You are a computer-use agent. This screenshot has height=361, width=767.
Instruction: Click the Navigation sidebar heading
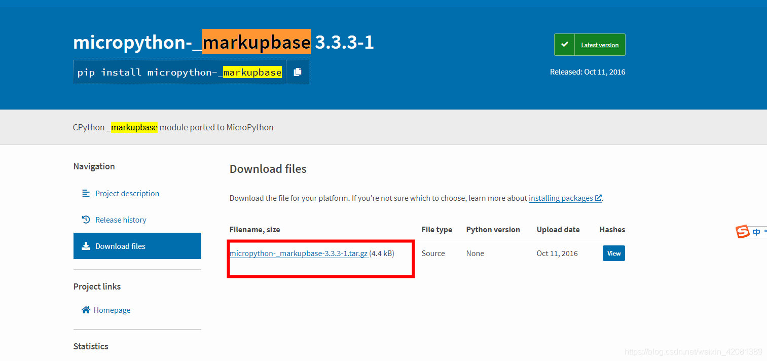point(94,166)
